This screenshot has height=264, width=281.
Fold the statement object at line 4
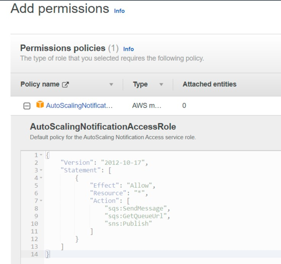point(41,178)
